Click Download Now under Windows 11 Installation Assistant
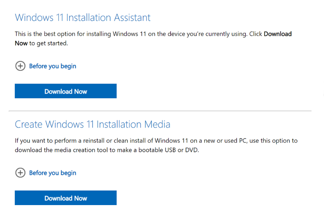Image resolution: width=324 pixels, height=217 pixels. point(66,91)
